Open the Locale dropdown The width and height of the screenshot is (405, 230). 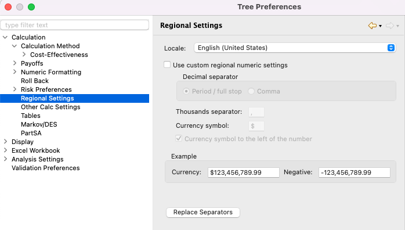pyautogui.click(x=295, y=48)
